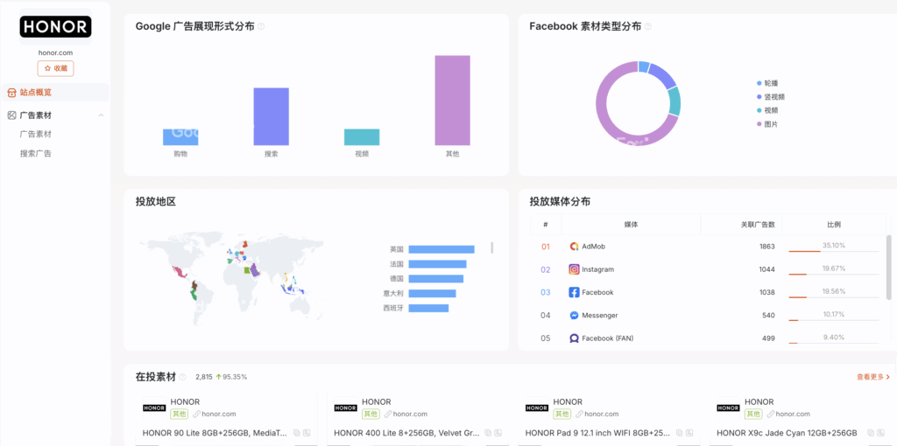
Task: Copy the HONOR X9c title via the copy icon
Action: 871,433
